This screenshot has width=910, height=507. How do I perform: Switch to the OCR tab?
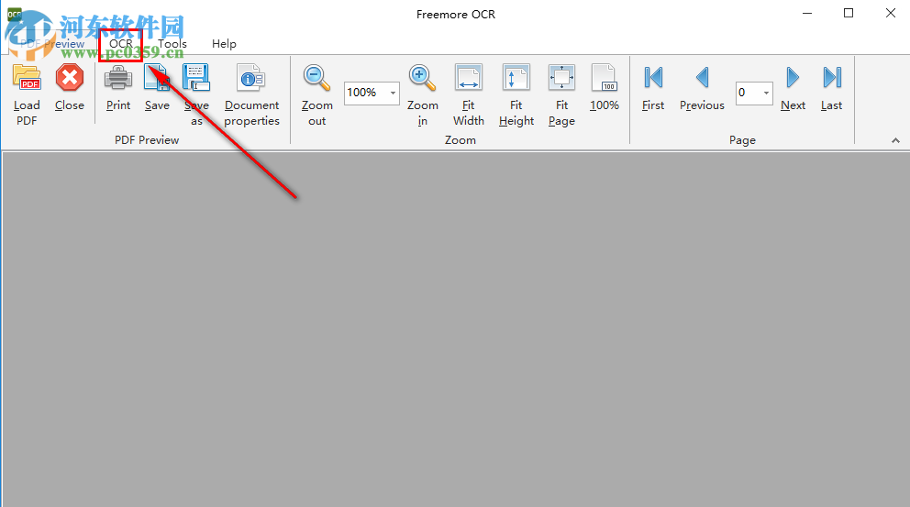[x=121, y=44]
